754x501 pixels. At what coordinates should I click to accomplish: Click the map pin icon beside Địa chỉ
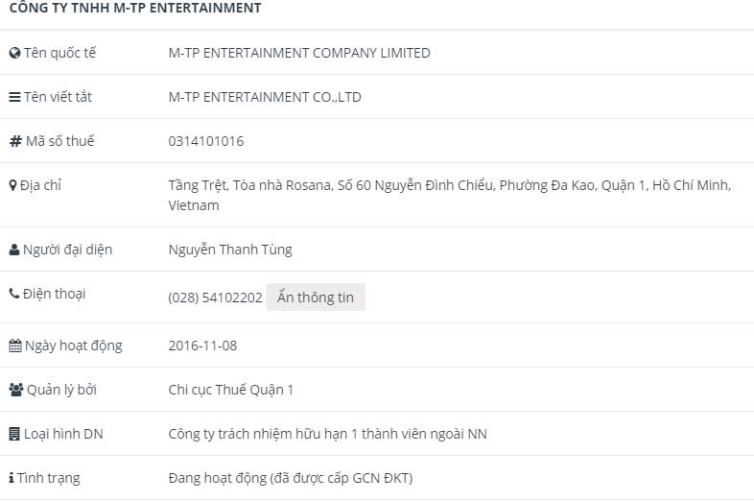pos(12,185)
